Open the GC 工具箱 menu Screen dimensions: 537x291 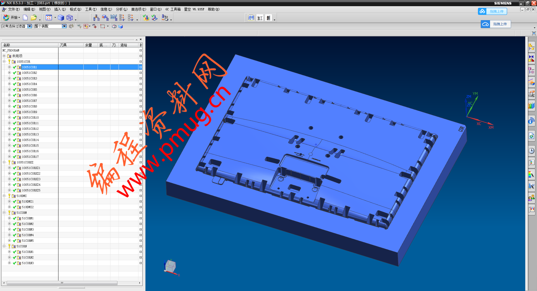173,9
